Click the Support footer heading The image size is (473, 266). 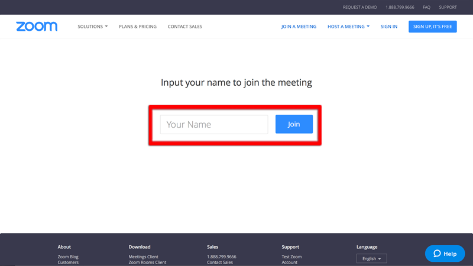(x=290, y=246)
